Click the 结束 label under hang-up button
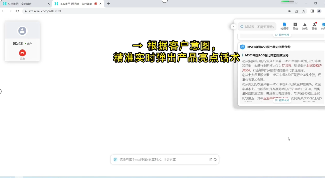 coord(22,59)
